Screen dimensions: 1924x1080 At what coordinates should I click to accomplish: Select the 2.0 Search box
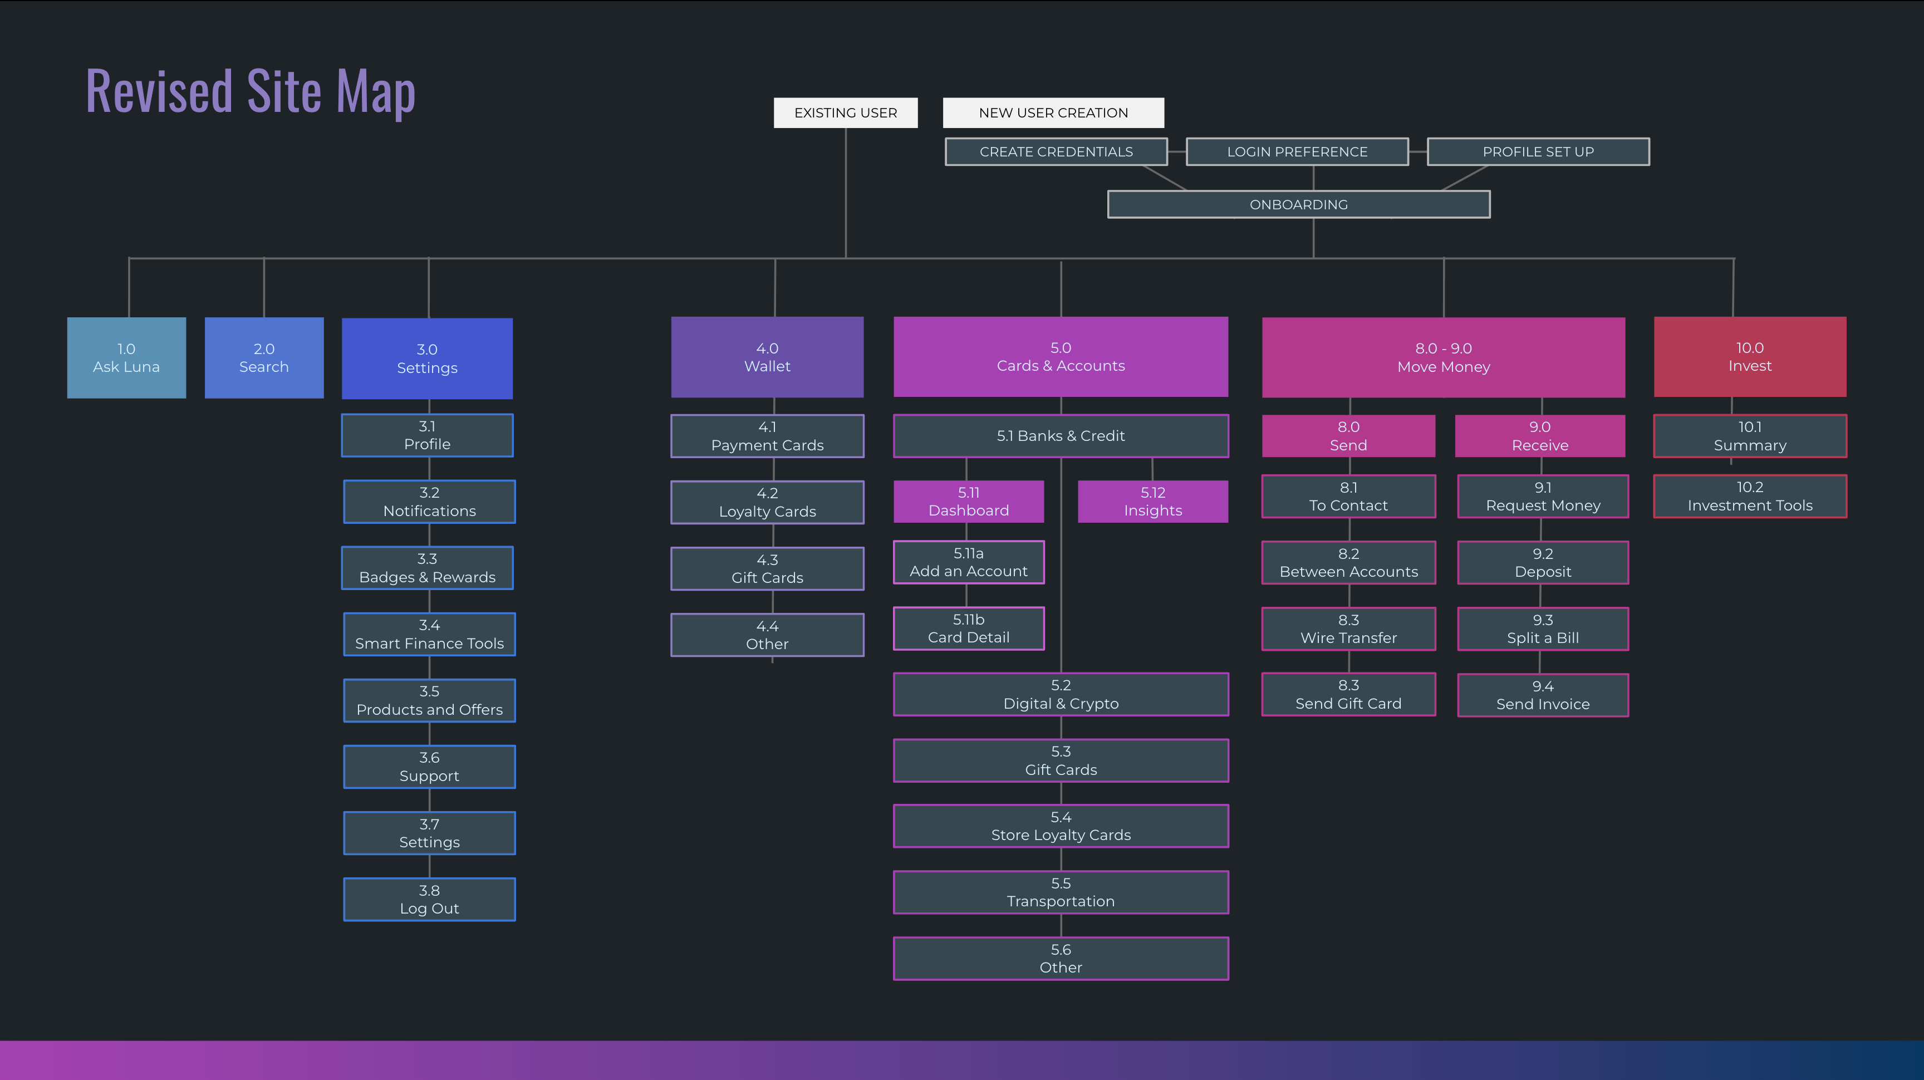264,358
